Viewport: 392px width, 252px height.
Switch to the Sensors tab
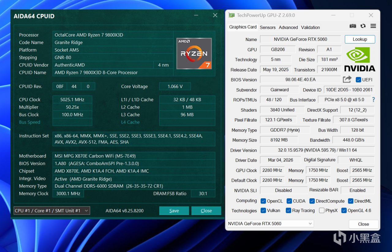pyautogui.click(x=268, y=27)
